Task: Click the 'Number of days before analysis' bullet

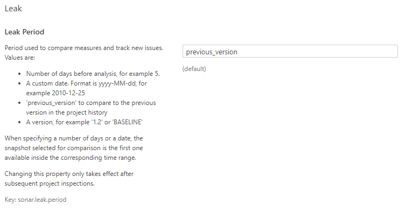Action: (93, 74)
